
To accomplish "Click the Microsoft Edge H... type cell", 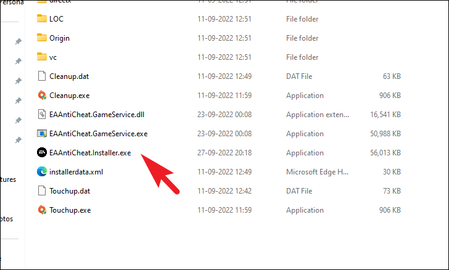I will point(317,172).
